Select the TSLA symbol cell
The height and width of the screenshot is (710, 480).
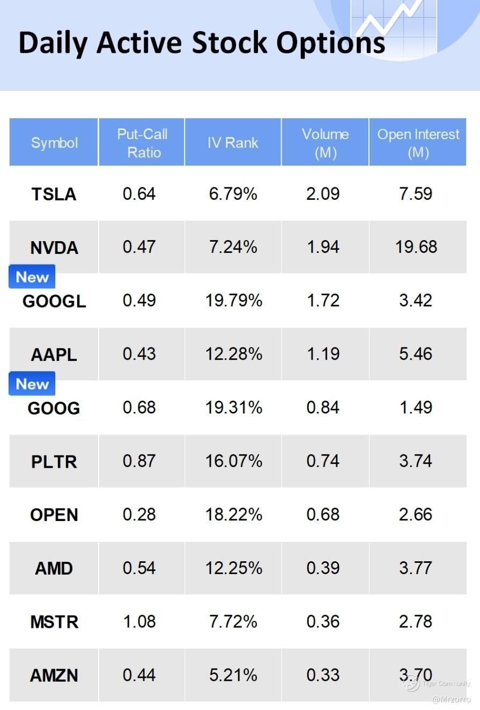[x=54, y=194]
